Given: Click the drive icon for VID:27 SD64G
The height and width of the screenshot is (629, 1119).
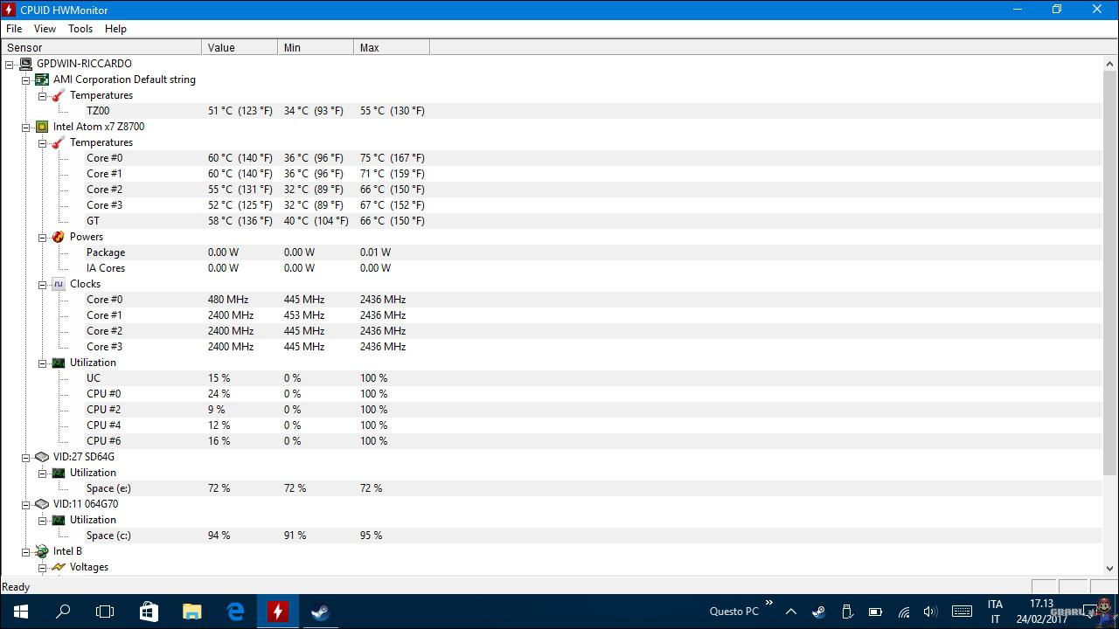Looking at the screenshot, I should [x=41, y=457].
